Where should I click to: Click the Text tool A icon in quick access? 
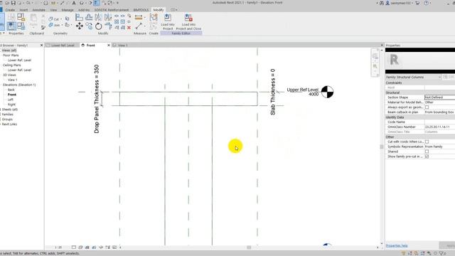[x=74, y=3]
